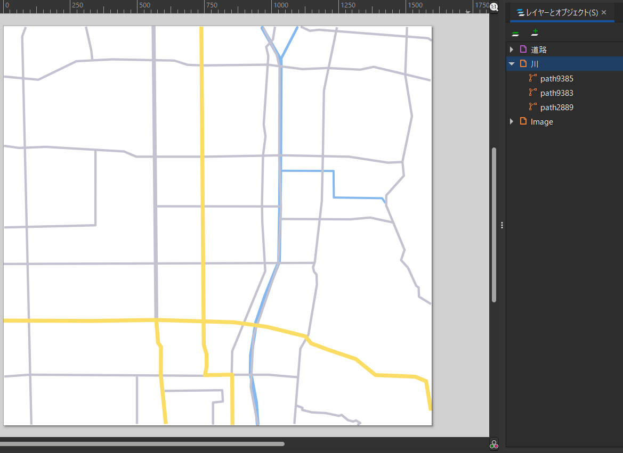Click the color management icon at bottom right
Screen dimensions: 623x453
(493, 444)
